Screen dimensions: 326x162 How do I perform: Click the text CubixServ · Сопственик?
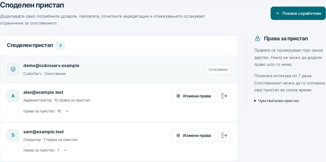[x=45, y=74]
